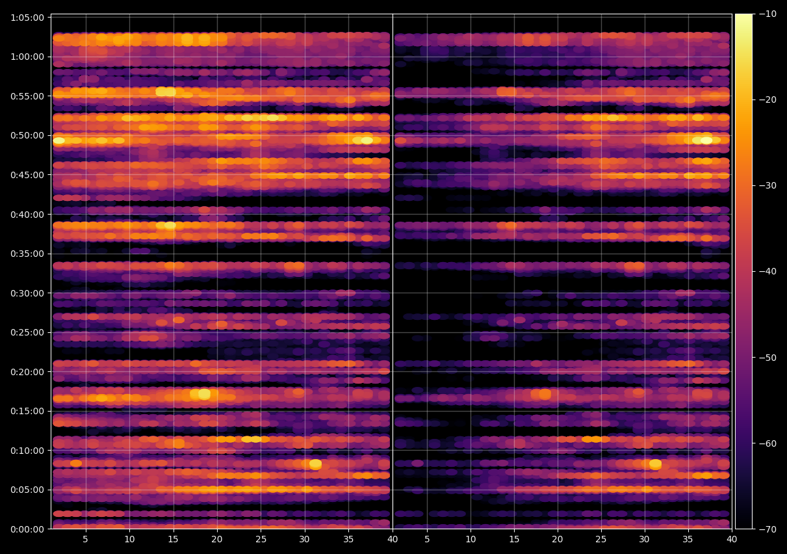Screen dimensions: 787x554
Task: Click x-axis label 30 of left subplot
Action: point(305,540)
